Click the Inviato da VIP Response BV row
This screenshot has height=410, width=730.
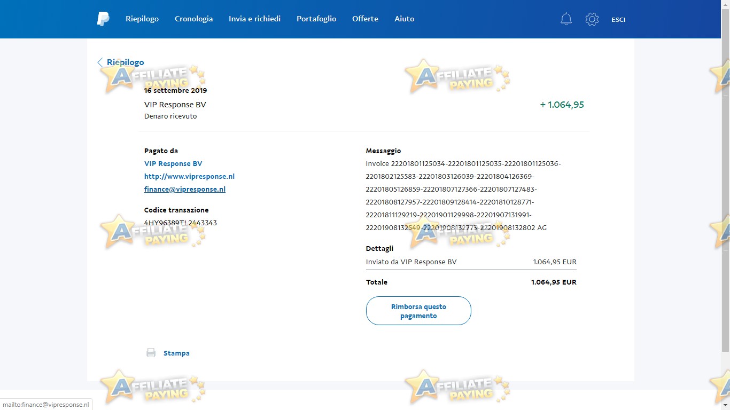point(471,262)
